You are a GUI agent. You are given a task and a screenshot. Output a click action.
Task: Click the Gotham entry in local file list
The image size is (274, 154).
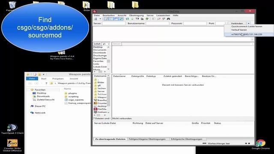point(102,112)
